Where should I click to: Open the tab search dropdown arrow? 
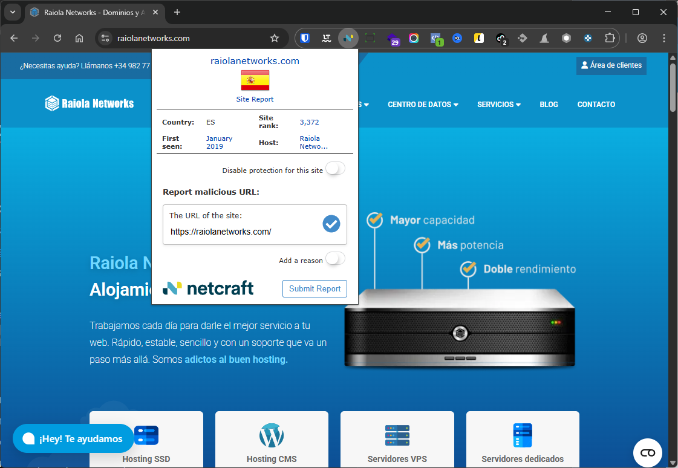pos(13,12)
